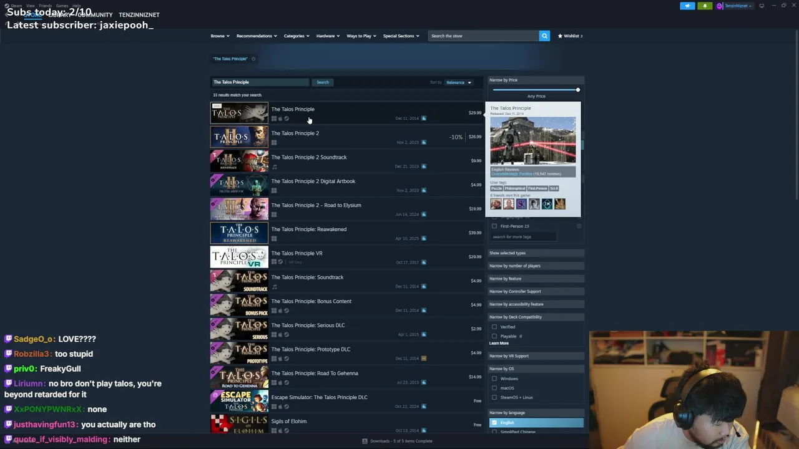This screenshot has width=799, height=449.
Task: Click the blue Search button
Action: (322, 82)
